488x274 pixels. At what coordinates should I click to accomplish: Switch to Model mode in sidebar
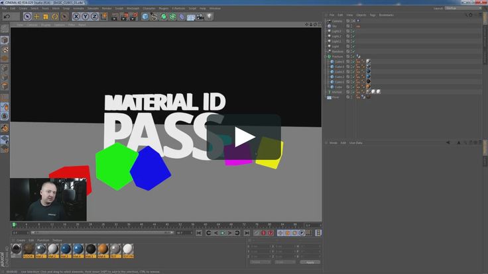(x=5, y=40)
